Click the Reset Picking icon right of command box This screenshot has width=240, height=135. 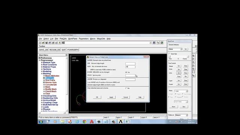point(158,43)
